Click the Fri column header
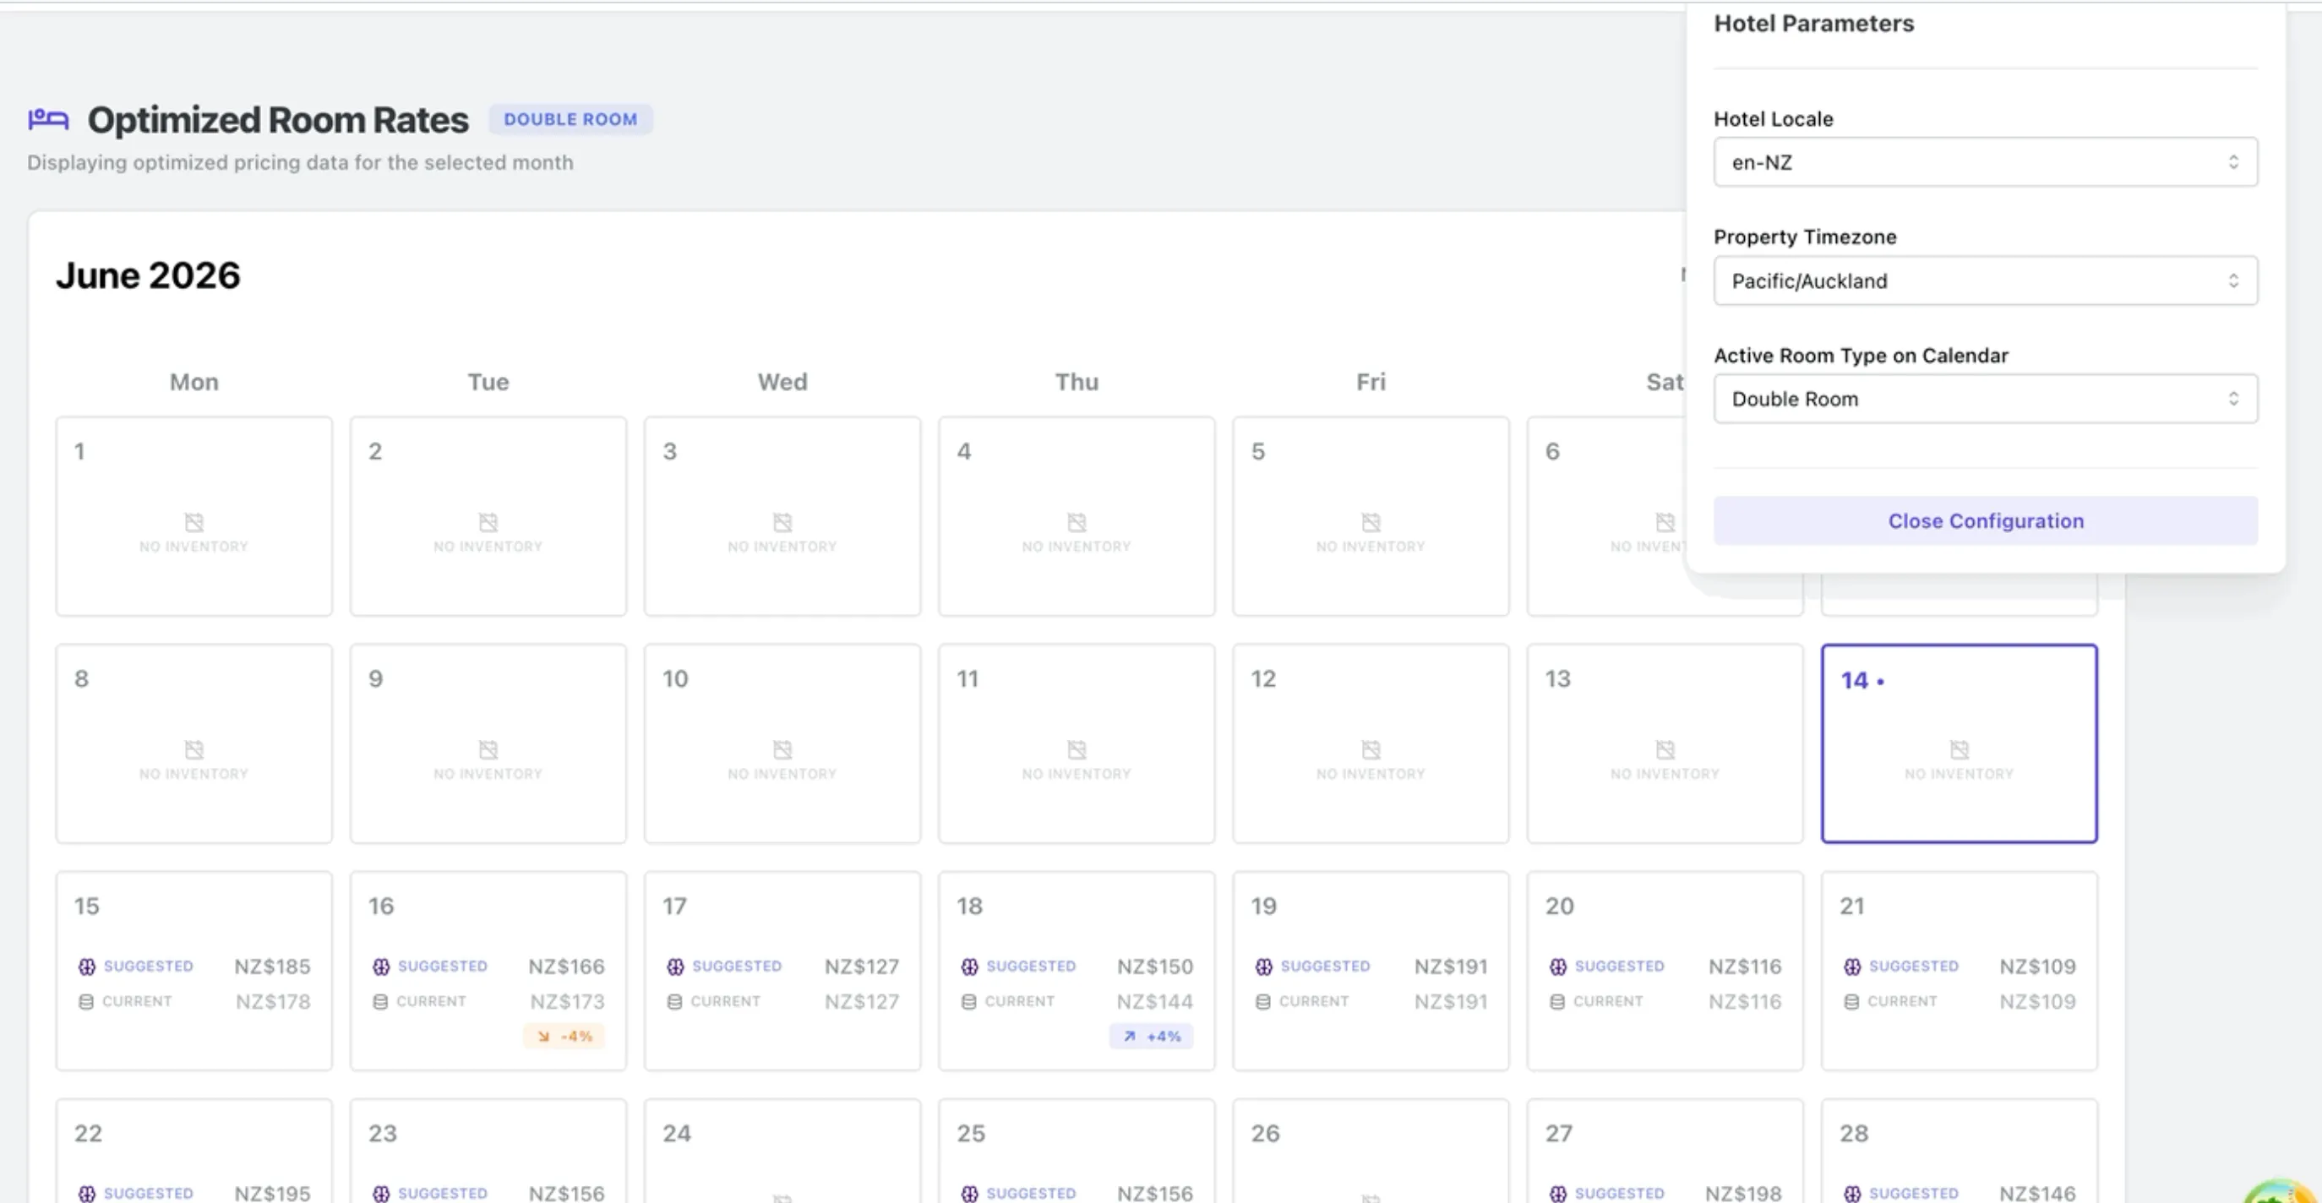The height and width of the screenshot is (1203, 2322). tap(1370, 382)
